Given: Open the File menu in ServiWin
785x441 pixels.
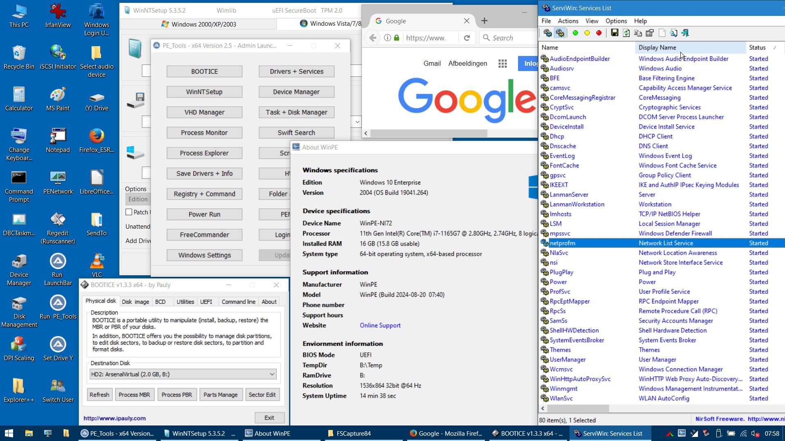Looking at the screenshot, I should pyautogui.click(x=546, y=21).
